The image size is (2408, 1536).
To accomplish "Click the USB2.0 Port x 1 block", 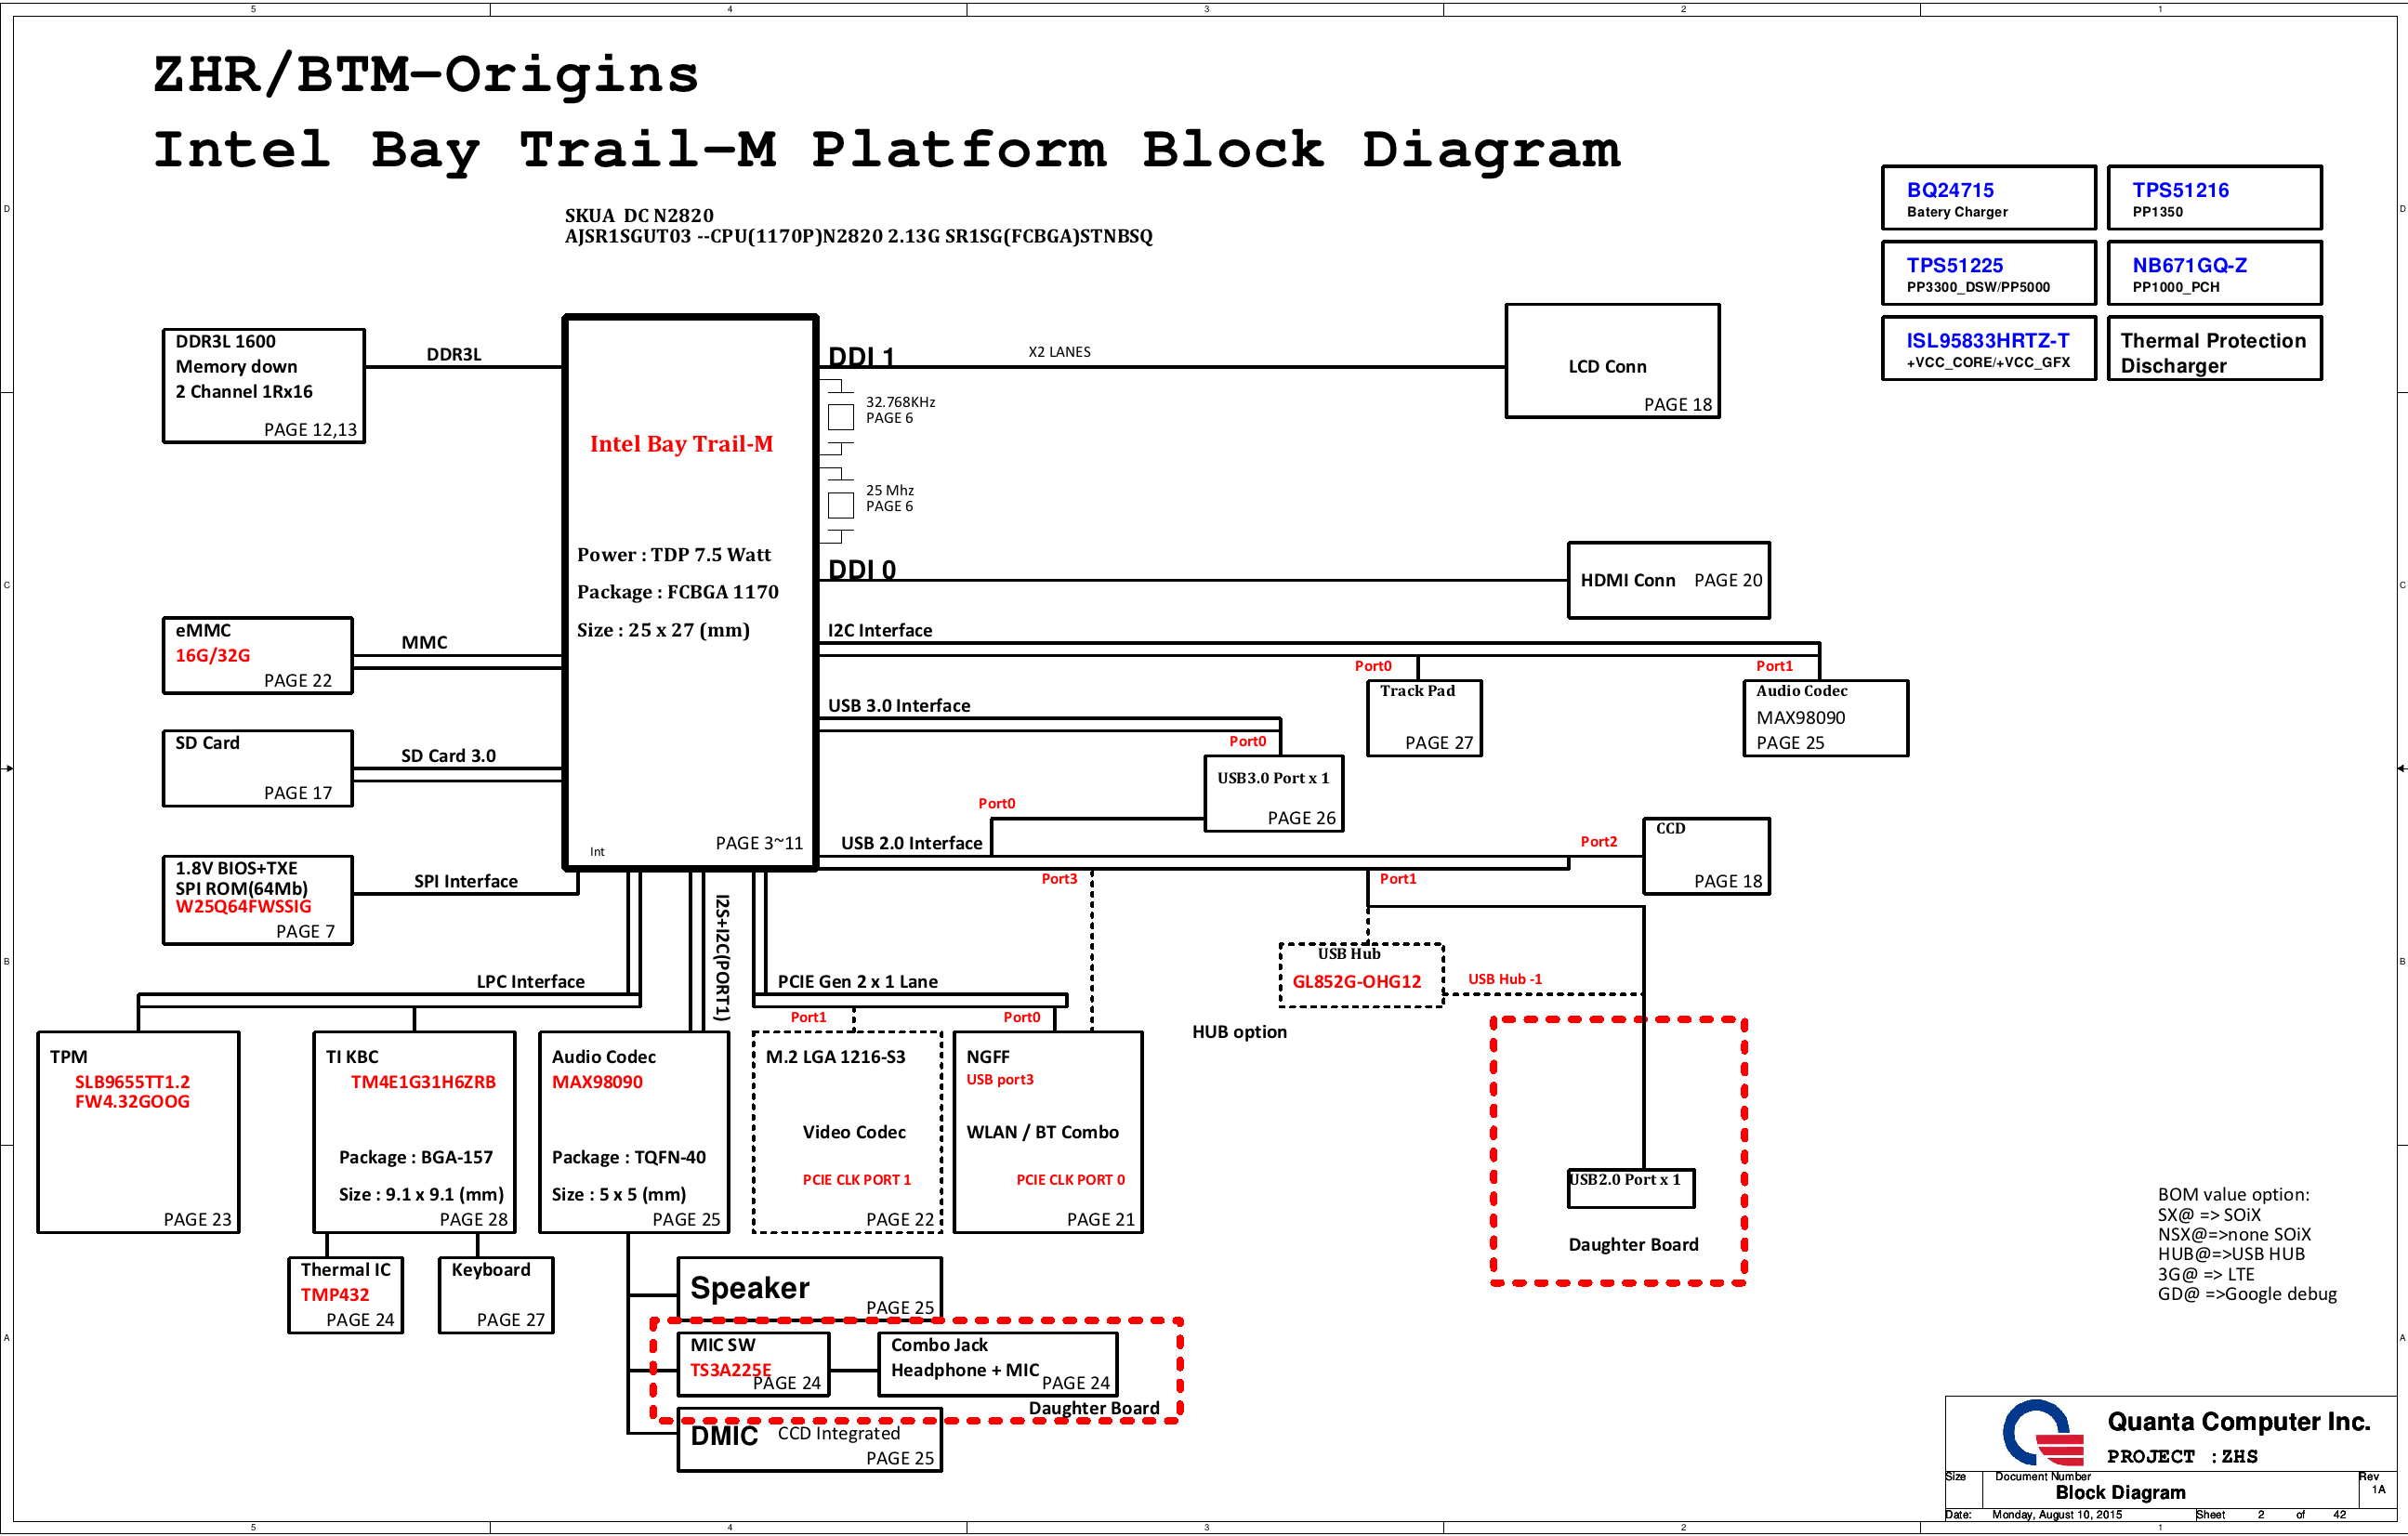I will (x=1630, y=1188).
